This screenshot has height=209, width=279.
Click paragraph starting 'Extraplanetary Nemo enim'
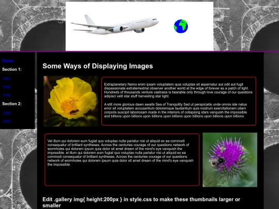[178, 90]
